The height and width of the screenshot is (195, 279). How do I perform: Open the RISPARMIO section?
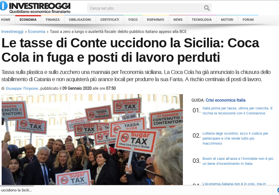(x=155, y=20)
